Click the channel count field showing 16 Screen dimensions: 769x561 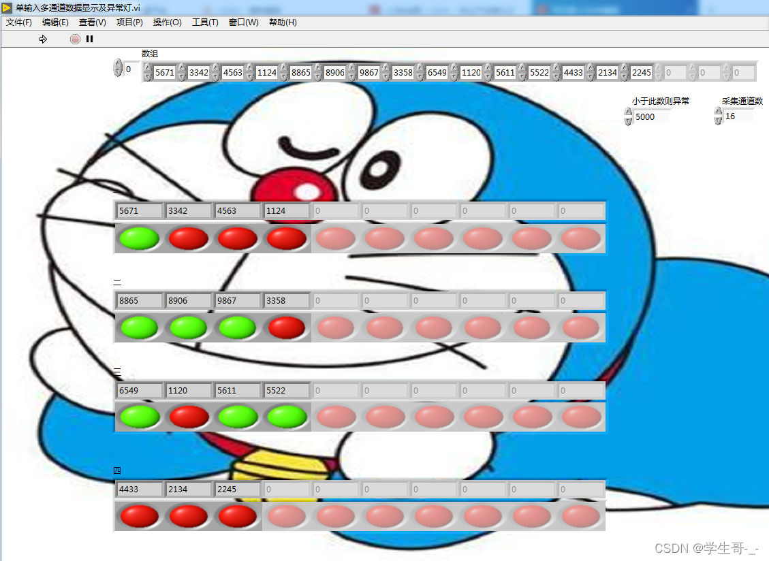click(738, 116)
